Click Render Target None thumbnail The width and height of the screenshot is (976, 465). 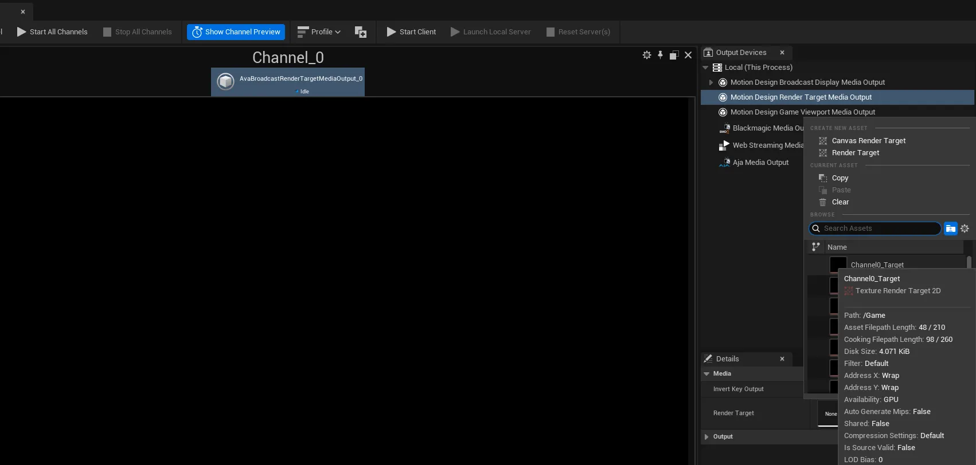[827, 413]
